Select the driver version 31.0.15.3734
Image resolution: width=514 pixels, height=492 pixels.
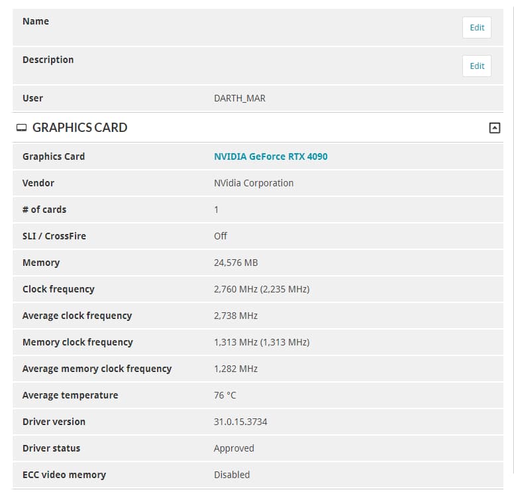[x=240, y=422]
